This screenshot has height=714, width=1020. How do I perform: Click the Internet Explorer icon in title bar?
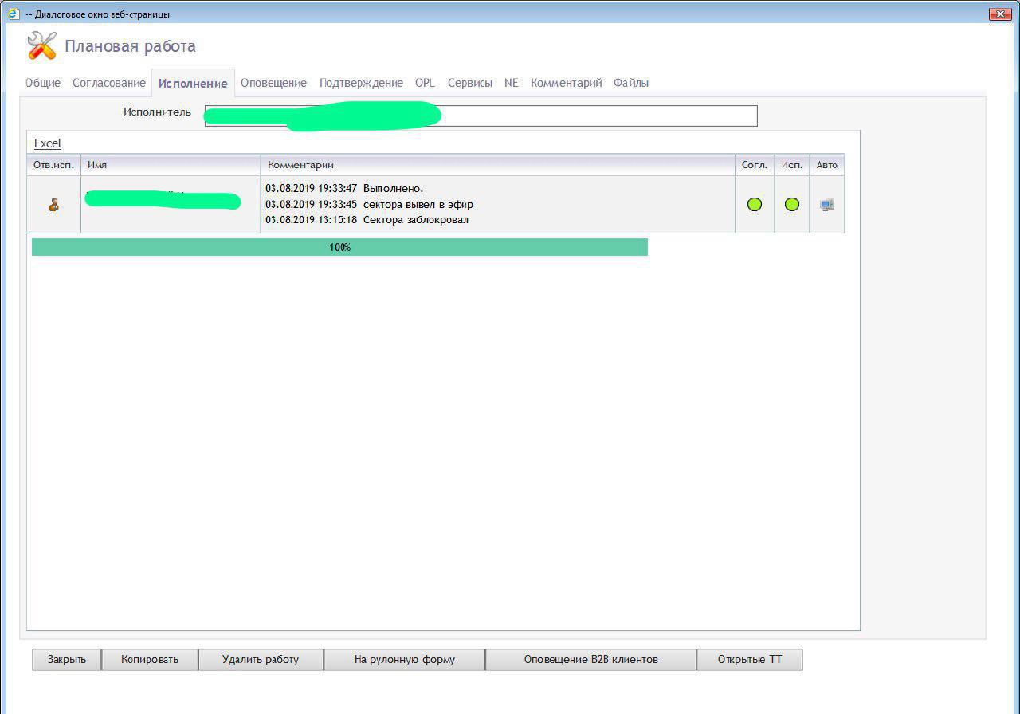[14, 14]
